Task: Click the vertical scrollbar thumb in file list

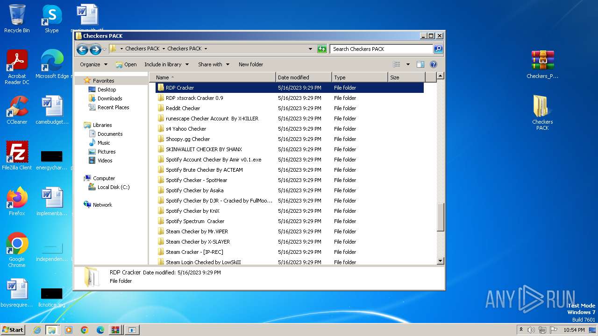Action: [x=440, y=217]
